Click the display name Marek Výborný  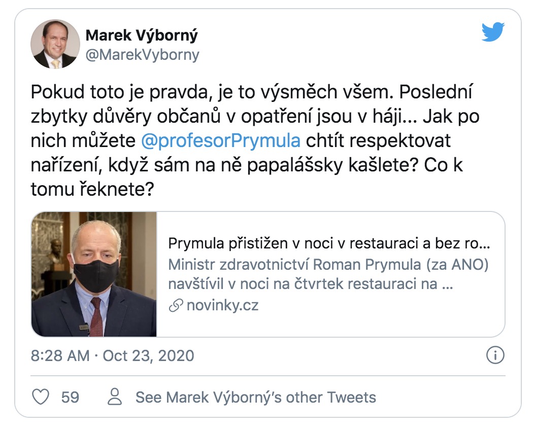point(142,35)
